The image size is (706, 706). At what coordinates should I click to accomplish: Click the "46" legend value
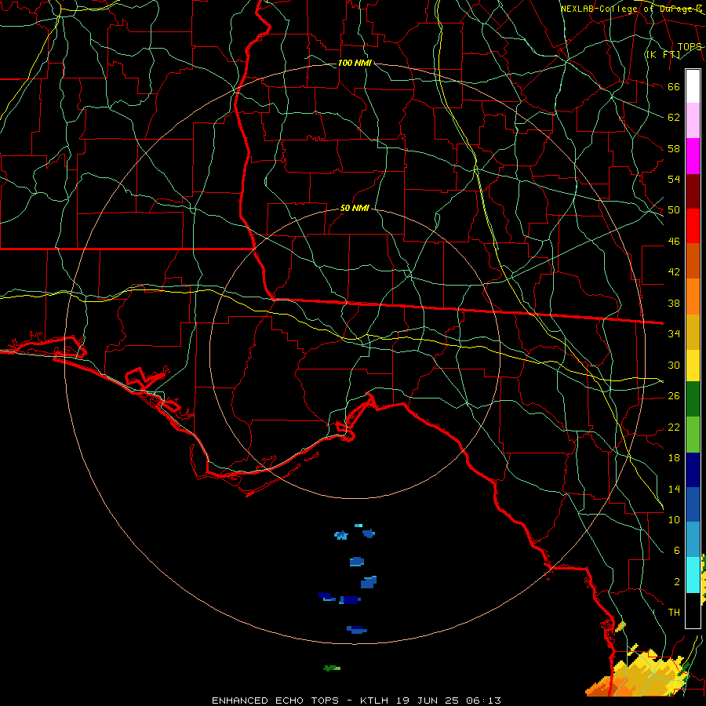pyautogui.click(x=674, y=242)
